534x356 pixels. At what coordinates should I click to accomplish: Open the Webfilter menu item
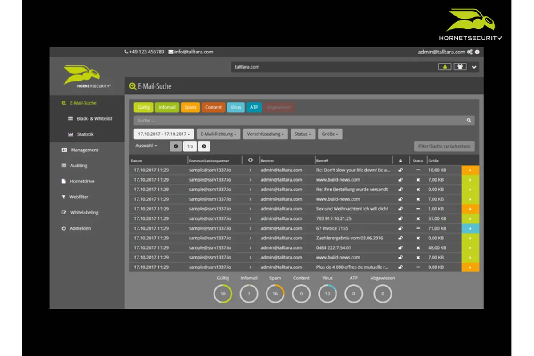pyautogui.click(x=78, y=197)
